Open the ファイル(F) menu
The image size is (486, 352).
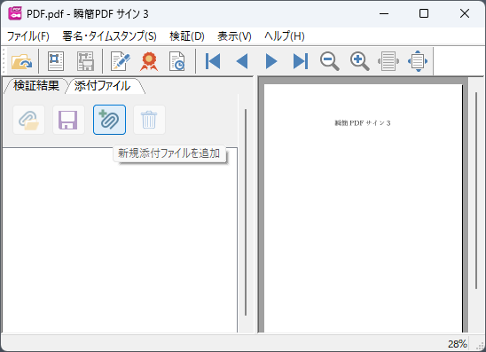click(x=27, y=36)
